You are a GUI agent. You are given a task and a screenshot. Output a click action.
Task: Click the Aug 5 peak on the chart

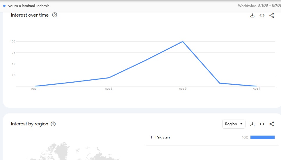click(183, 42)
